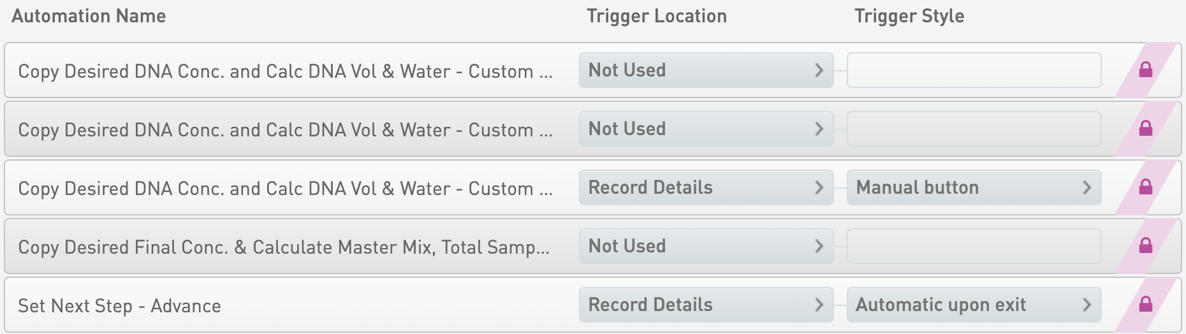Image resolution: width=1186 pixels, height=334 pixels.
Task: Click Master Mix row's empty Trigger Style field
Action: point(974,246)
